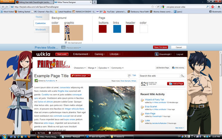This screenshot has width=222, height=139.
Task: Open the background color swatch picker
Action: pyautogui.click(x=55, y=29)
